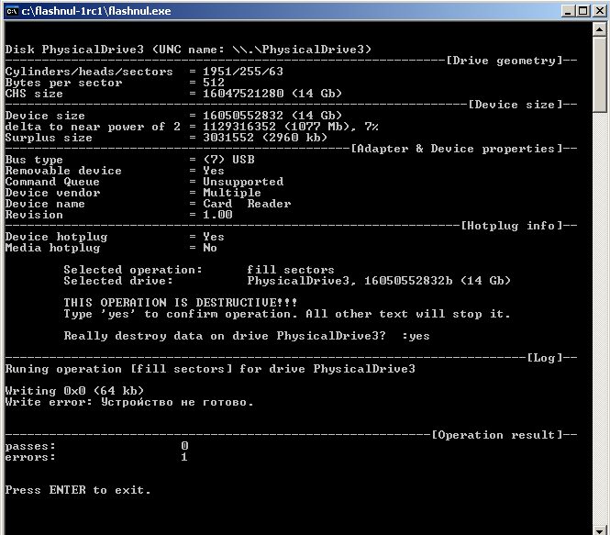Select the 'Write error' message line

pyautogui.click(x=129, y=402)
